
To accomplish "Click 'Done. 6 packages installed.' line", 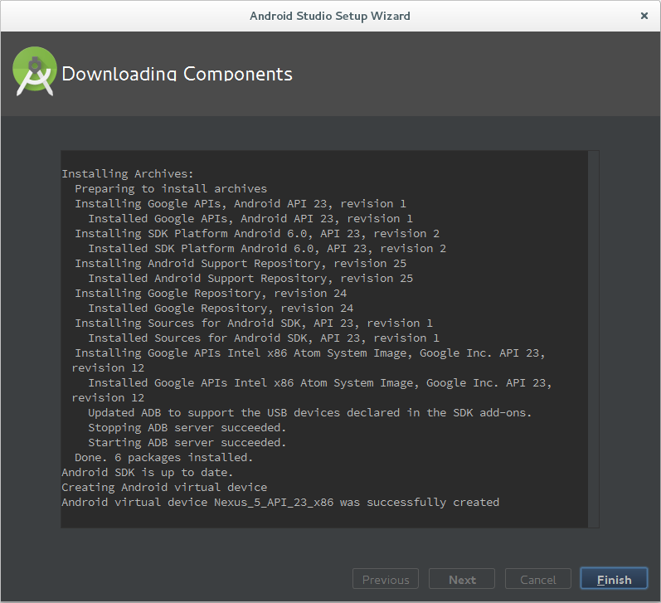I will click(x=164, y=458).
